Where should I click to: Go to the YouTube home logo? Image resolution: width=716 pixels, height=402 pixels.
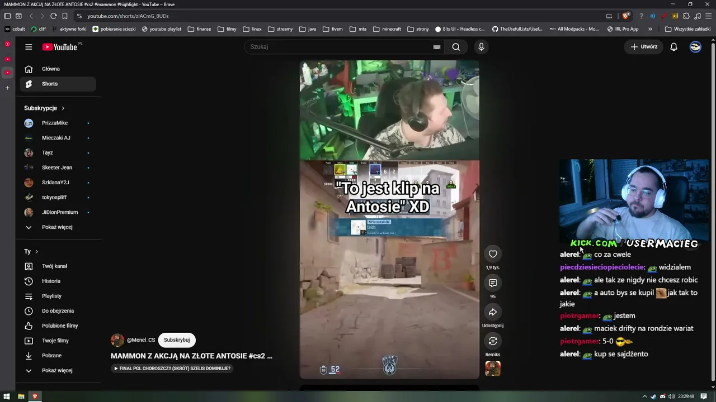59,47
